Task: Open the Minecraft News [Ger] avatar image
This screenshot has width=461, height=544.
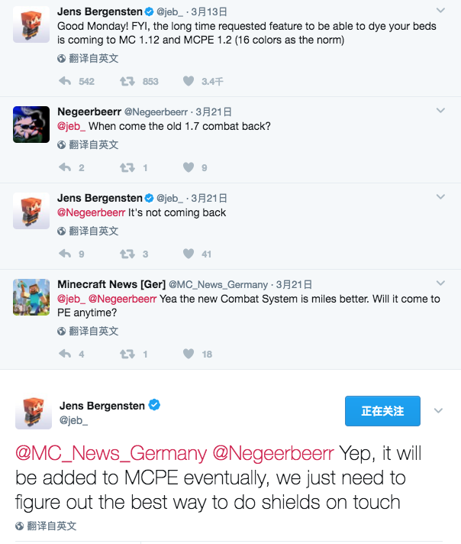Action: (x=31, y=297)
